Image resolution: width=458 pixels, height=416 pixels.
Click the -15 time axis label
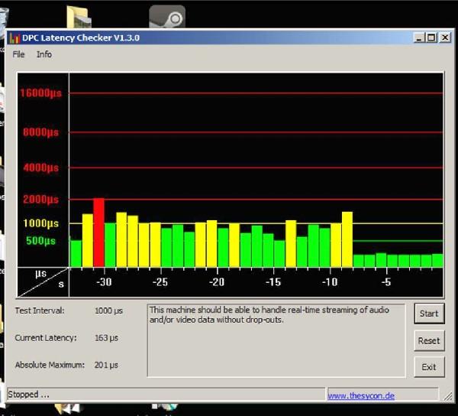[x=273, y=282]
